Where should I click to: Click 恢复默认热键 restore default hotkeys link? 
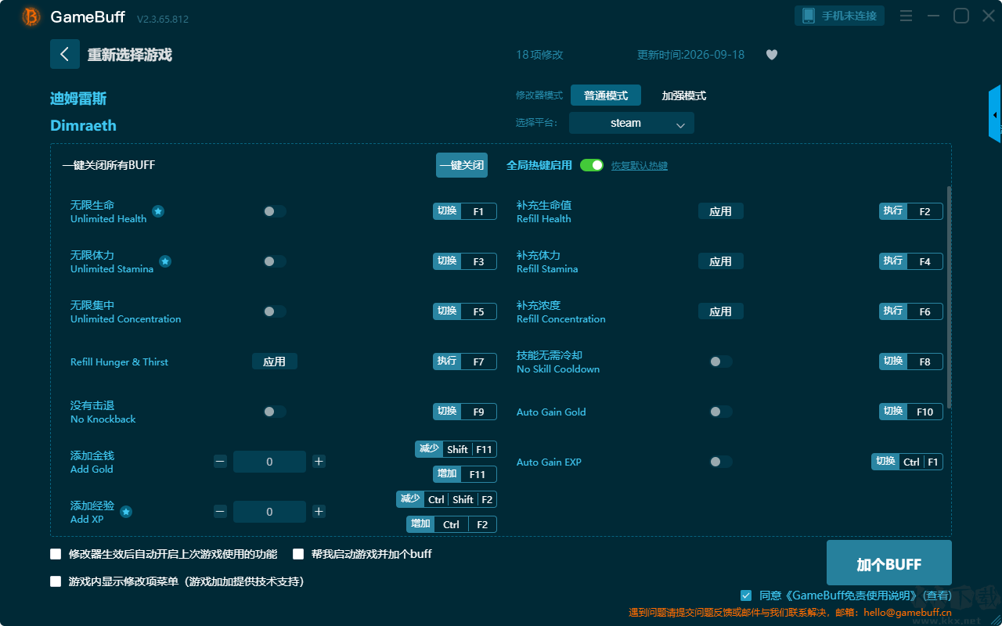tap(640, 166)
